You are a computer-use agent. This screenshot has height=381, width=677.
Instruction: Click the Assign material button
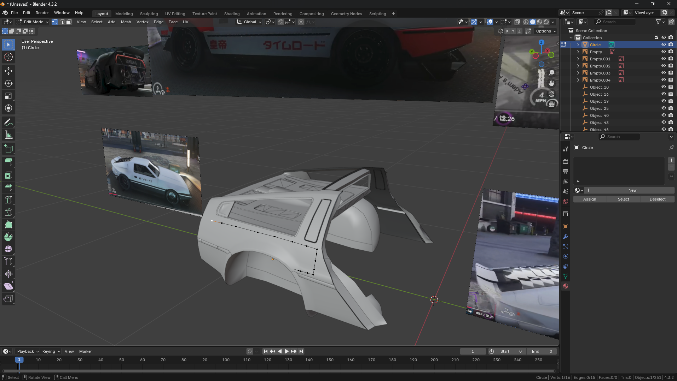click(589, 199)
